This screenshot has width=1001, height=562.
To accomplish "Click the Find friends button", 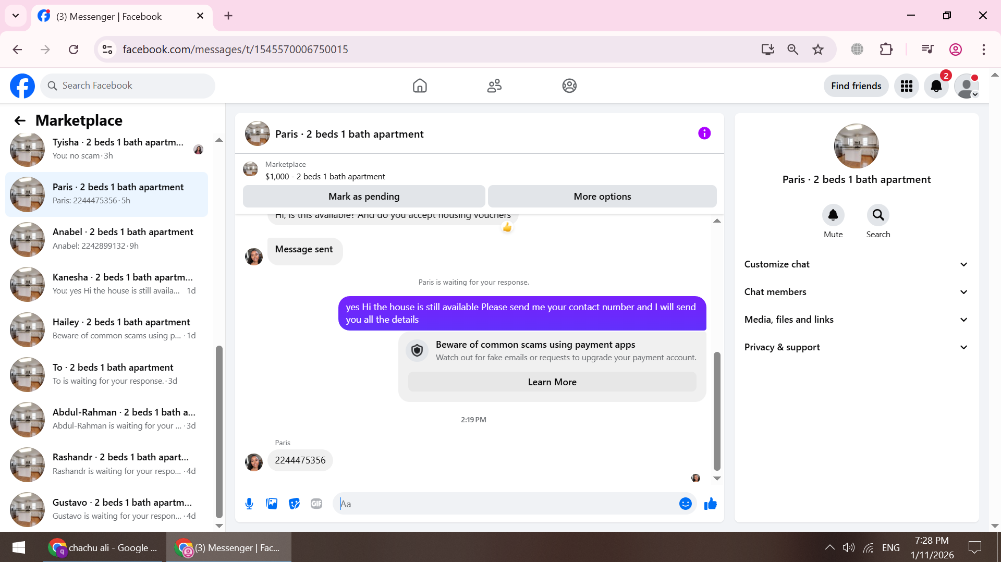I will pyautogui.click(x=856, y=86).
